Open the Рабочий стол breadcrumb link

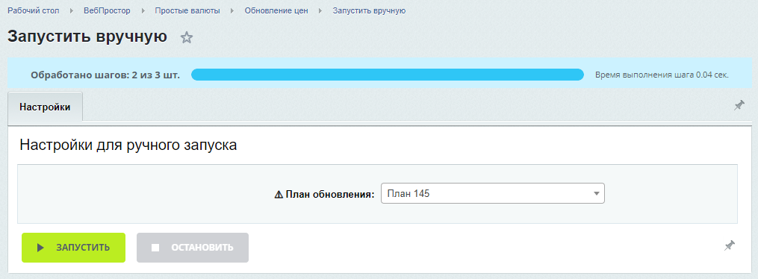pos(34,10)
